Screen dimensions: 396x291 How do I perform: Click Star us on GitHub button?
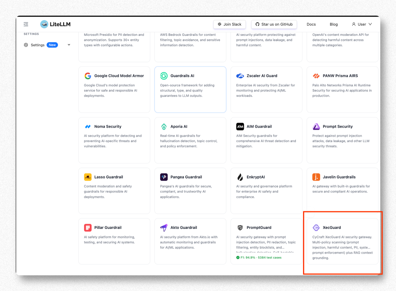tap(274, 24)
